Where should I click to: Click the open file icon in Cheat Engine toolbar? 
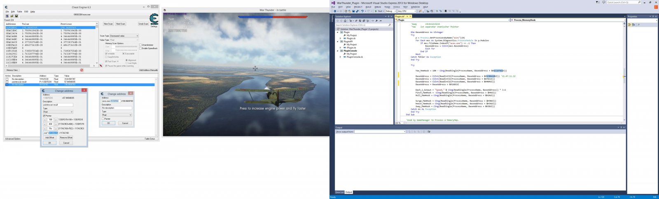(x=12, y=16)
